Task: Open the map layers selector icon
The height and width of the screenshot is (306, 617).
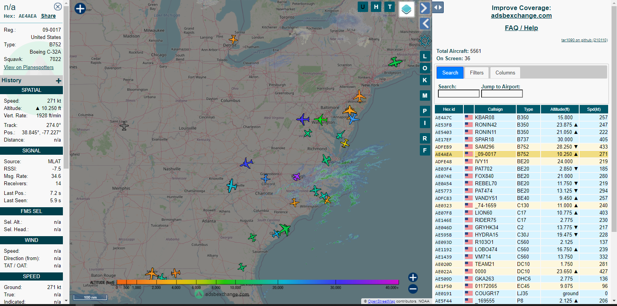Action: pos(406,9)
